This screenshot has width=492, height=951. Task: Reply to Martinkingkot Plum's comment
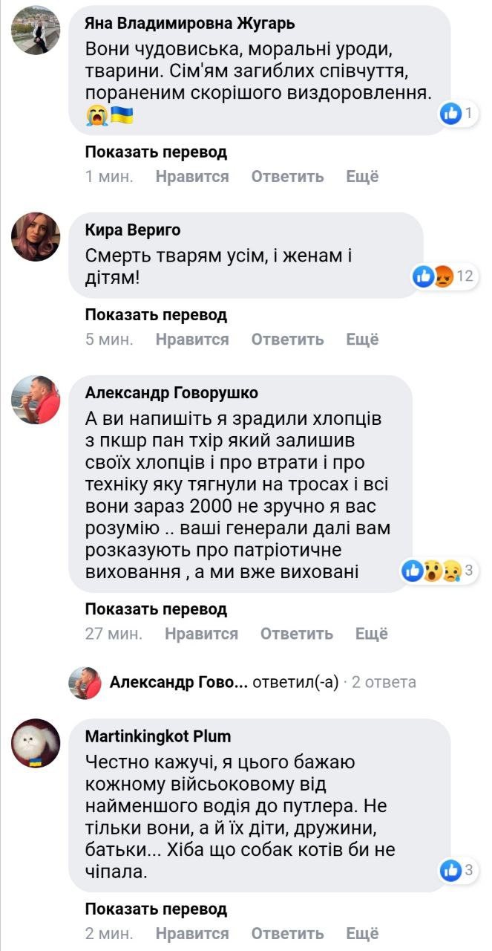pyautogui.click(x=287, y=934)
